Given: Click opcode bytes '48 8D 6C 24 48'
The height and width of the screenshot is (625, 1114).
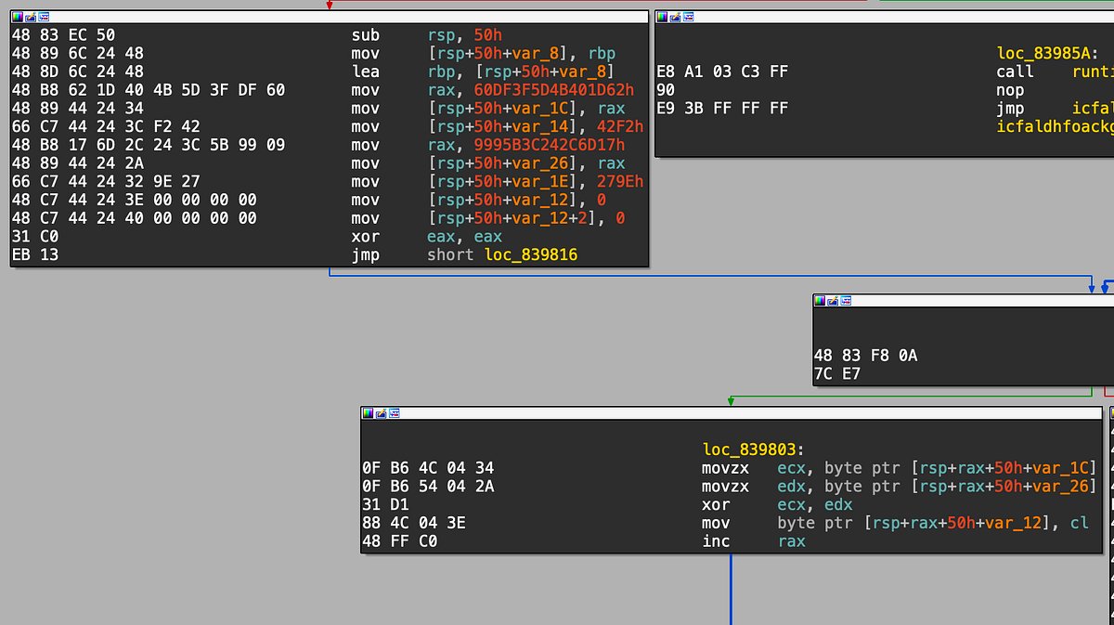Looking at the screenshot, I should point(77,72).
